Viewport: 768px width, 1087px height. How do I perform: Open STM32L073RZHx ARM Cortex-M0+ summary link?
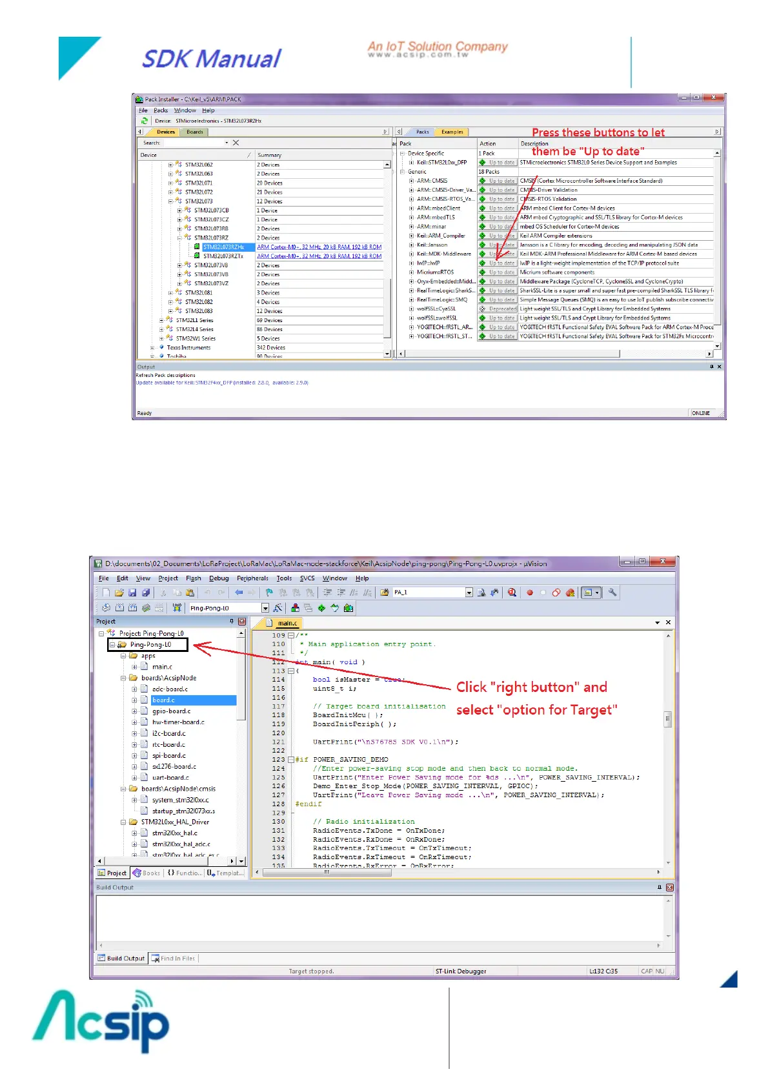tap(319, 247)
